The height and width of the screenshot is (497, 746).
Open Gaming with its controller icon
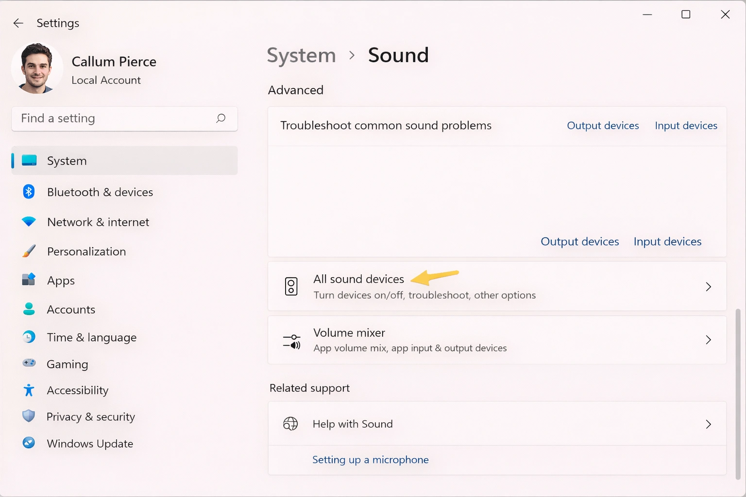[x=29, y=364]
